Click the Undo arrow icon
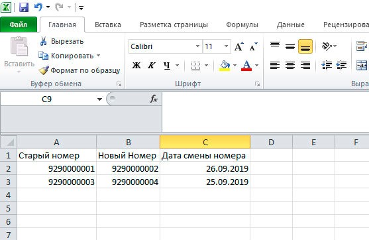 (x=38, y=7)
